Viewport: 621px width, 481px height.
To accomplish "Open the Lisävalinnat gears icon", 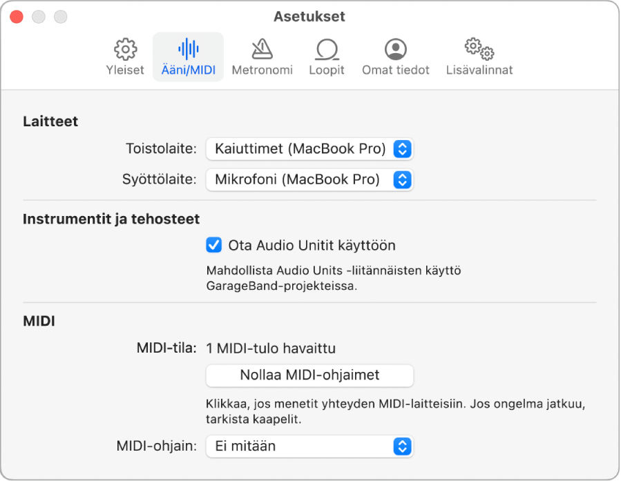I will pos(479,48).
